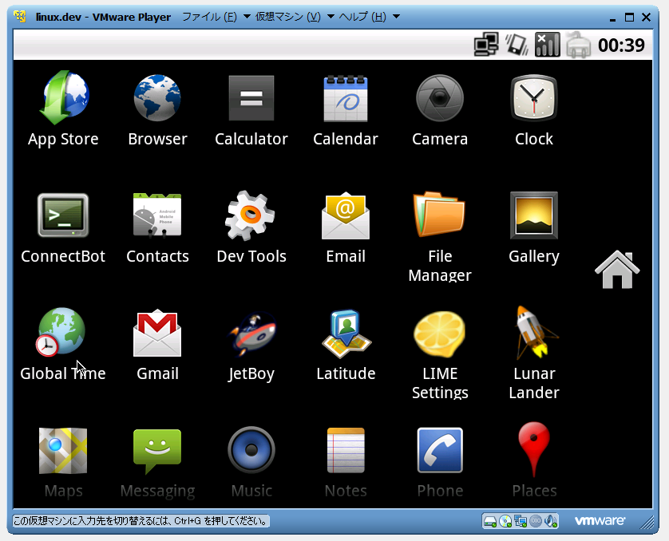Screen dimensions: 669x541
Task: Click the Ctrl+G input hint message
Action: pyautogui.click(x=141, y=521)
